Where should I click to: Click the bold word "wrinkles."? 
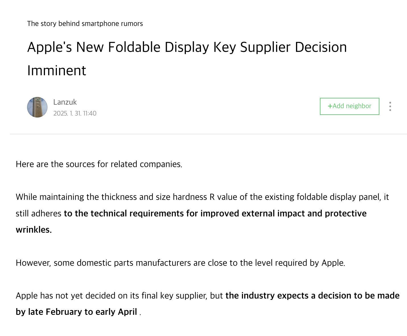pyautogui.click(x=34, y=230)
